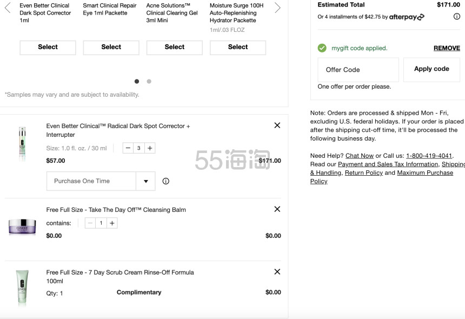Select Even Better Clinical Dark Spot Corrector sample
The height and width of the screenshot is (319, 465).
point(48,48)
